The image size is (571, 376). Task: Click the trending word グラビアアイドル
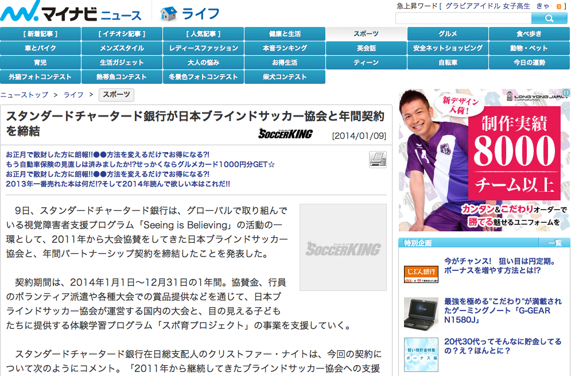tap(472, 6)
